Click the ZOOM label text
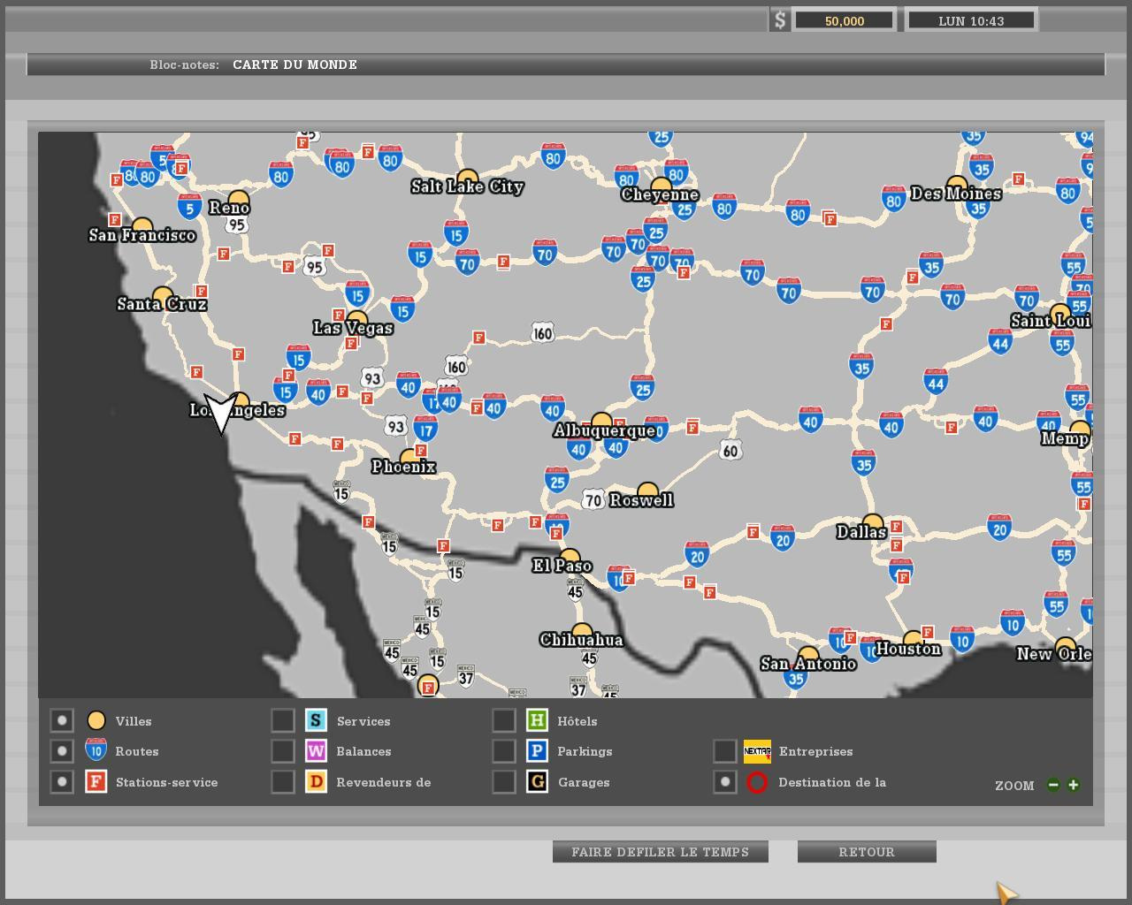Viewport: 1132px width, 905px height. [x=1014, y=786]
